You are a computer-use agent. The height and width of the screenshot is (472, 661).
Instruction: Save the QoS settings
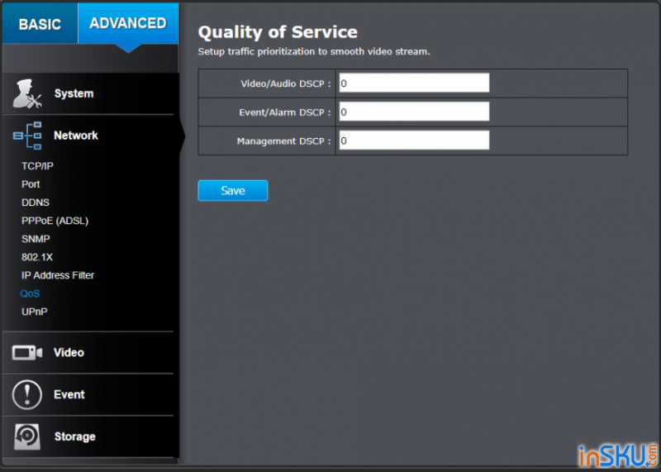[233, 191]
